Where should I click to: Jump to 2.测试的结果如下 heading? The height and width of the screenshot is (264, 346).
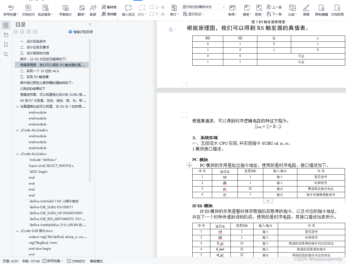[33, 89]
